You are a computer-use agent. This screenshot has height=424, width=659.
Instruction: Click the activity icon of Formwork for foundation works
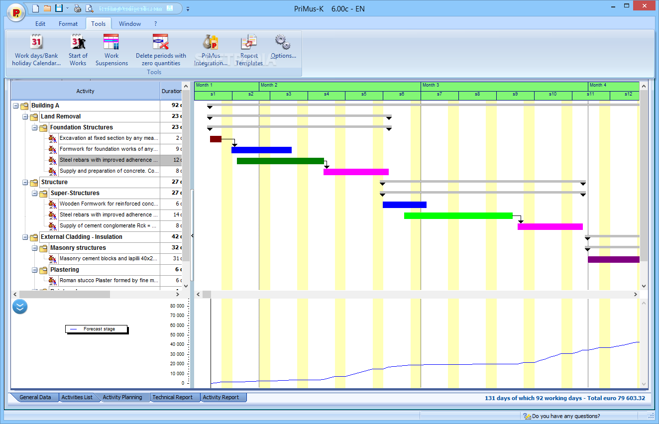pos(53,149)
